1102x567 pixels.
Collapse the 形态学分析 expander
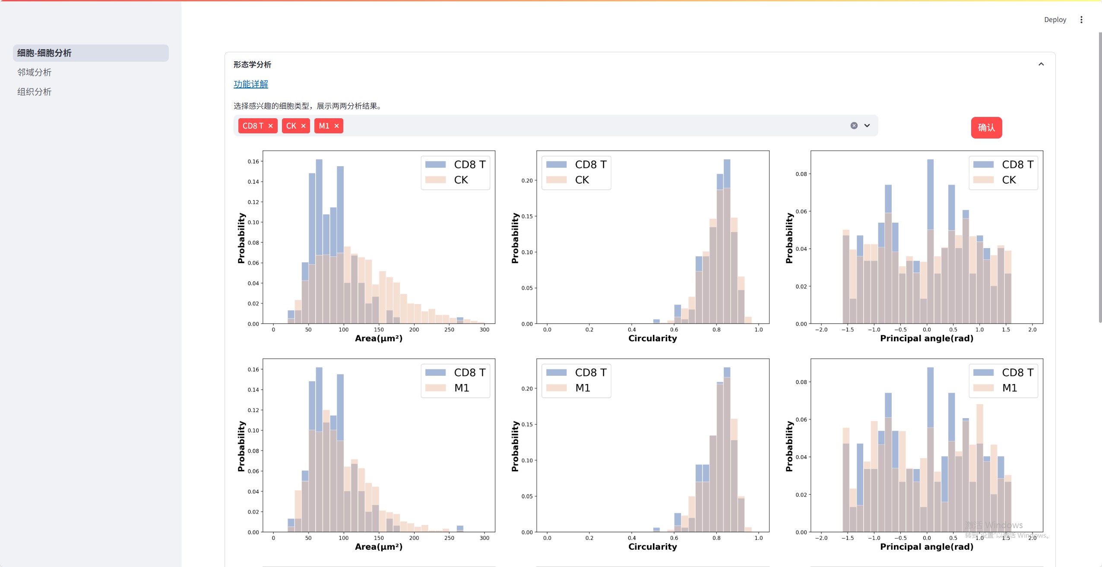tap(1041, 64)
